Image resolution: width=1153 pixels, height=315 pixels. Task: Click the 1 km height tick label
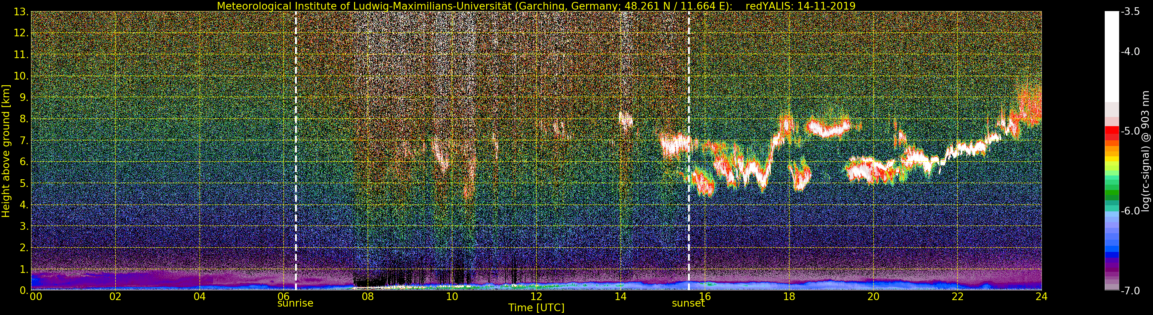click(23, 269)
